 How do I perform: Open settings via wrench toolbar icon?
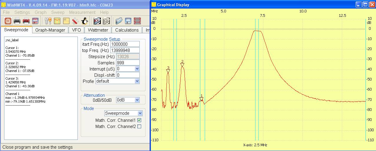click(48, 21)
